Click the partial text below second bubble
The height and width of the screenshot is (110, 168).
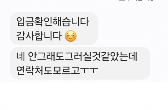[32, 82]
